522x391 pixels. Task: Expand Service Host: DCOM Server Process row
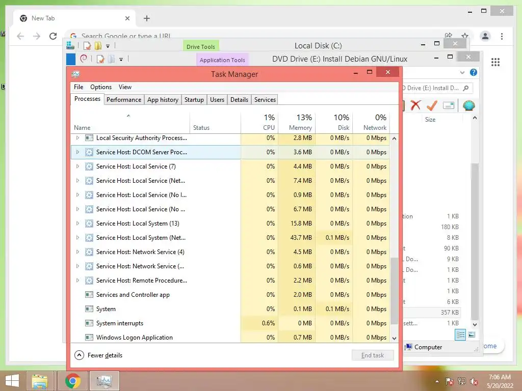point(77,152)
